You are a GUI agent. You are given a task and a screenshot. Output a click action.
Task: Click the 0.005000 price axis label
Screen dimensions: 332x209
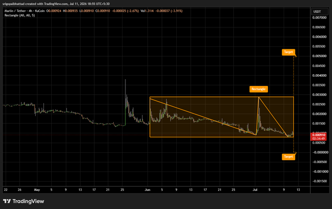319,56
